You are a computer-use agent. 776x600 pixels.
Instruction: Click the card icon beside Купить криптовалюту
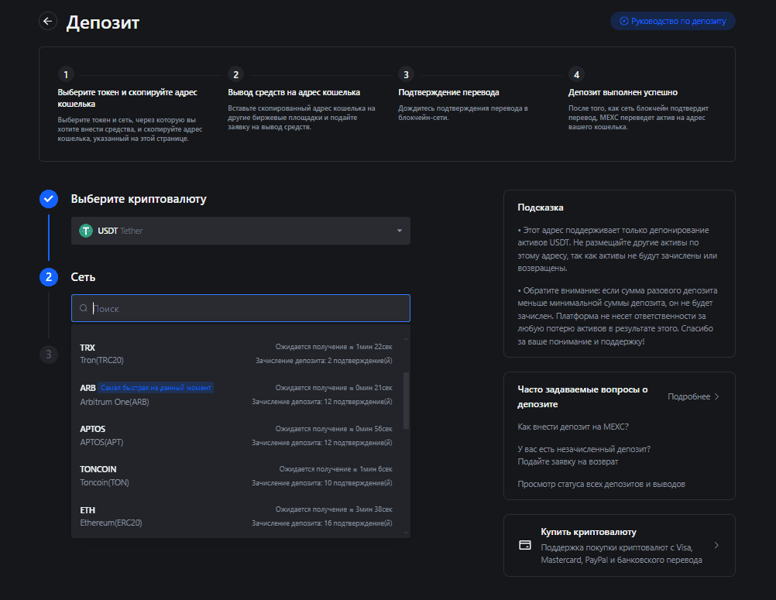point(525,545)
